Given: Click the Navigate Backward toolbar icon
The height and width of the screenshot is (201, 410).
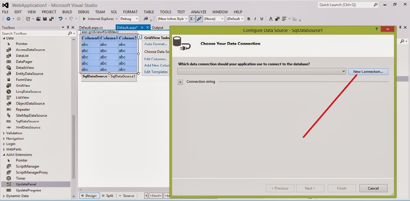Looking at the screenshot, I should (8, 19).
